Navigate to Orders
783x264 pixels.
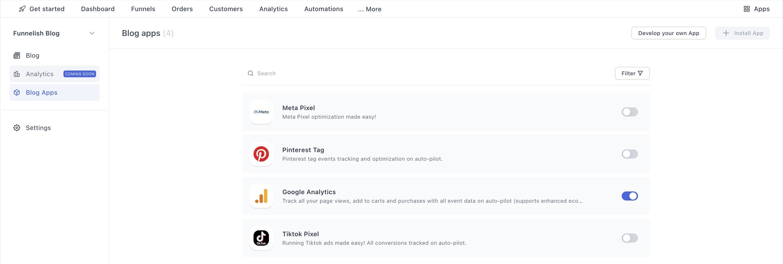point(182,9)
